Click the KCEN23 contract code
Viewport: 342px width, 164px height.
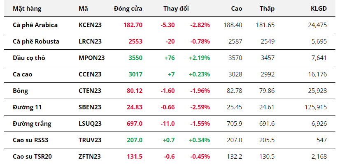[90, 25]
